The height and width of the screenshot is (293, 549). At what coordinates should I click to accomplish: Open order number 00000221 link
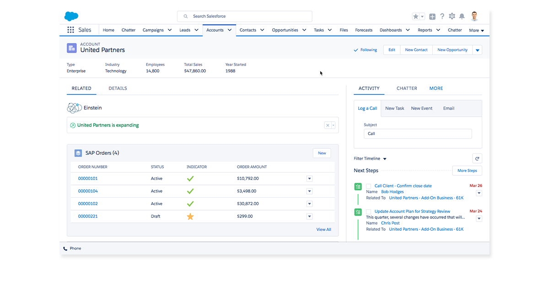[88, 217]
